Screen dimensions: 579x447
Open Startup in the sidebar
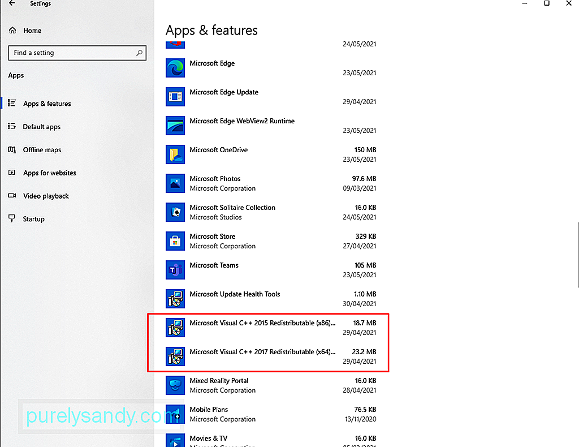pyautogui.click(x=33, y=219)
